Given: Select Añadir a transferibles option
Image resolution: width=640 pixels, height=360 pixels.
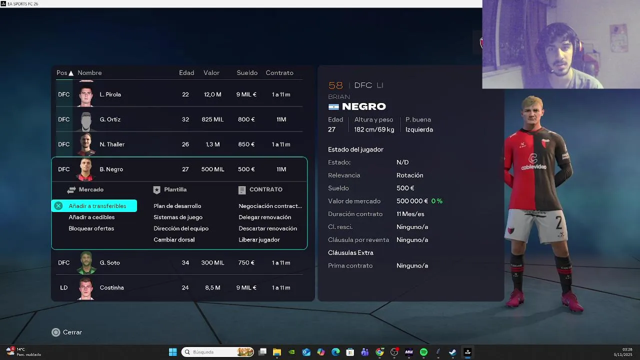Looking at the screenshot, I should tap(94, 206).
